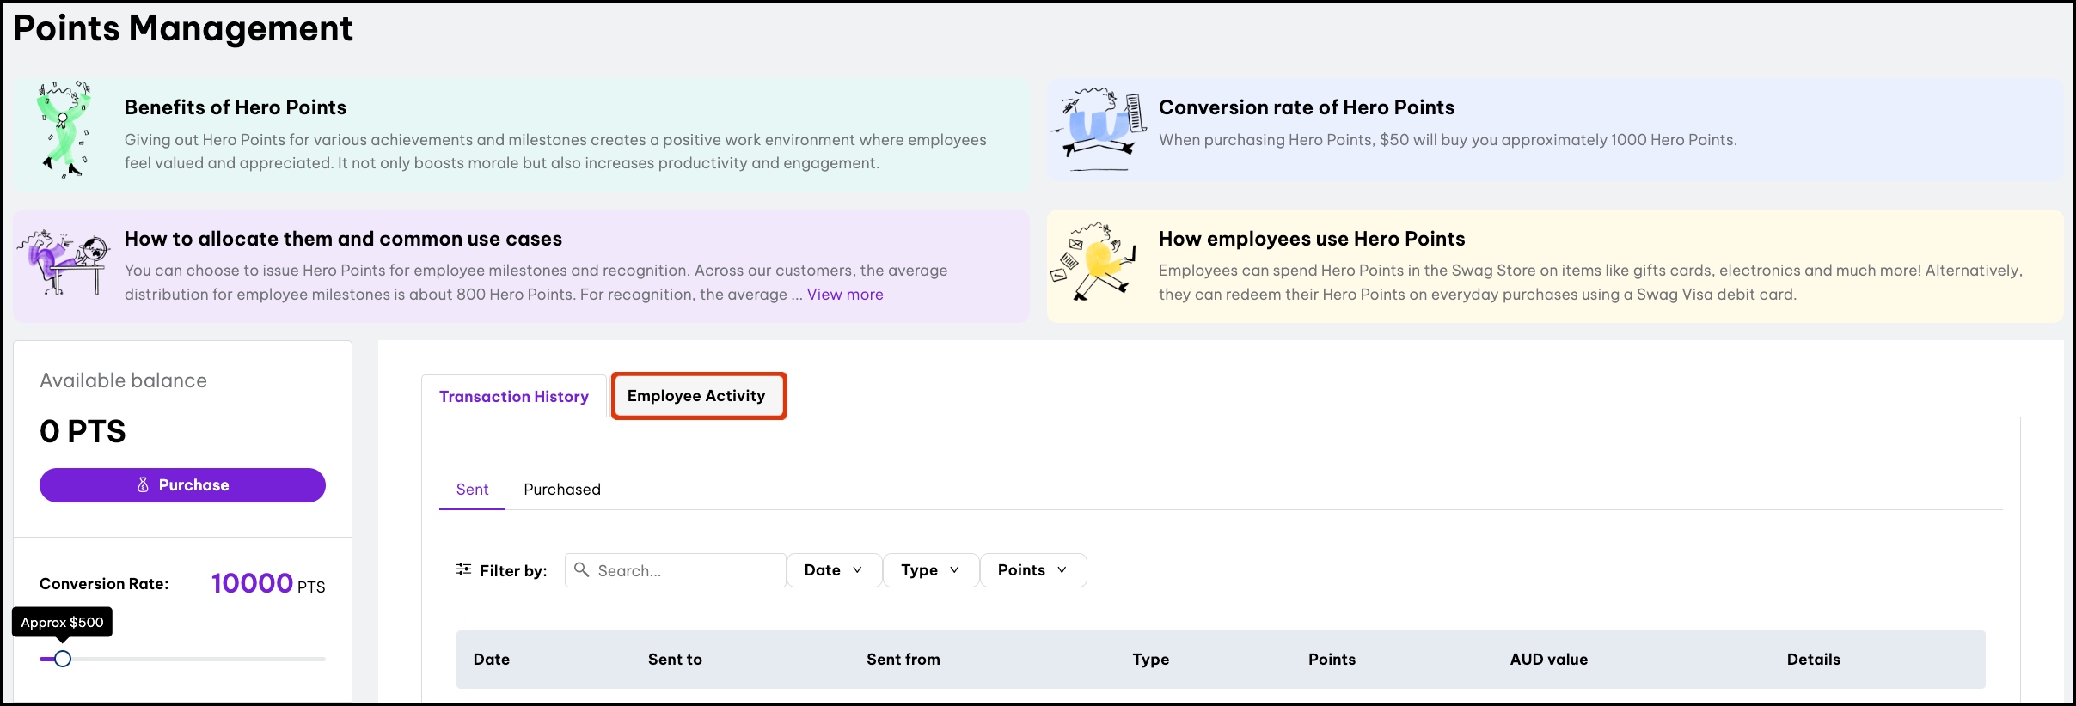Show the Purchased transactions sub-tab
This screenshot has height=706, width=2076.
pyautogui.click(x=562, y=490)
